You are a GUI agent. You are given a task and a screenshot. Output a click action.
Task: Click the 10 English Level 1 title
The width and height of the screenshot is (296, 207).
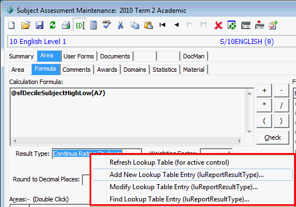tap(38, 42)
